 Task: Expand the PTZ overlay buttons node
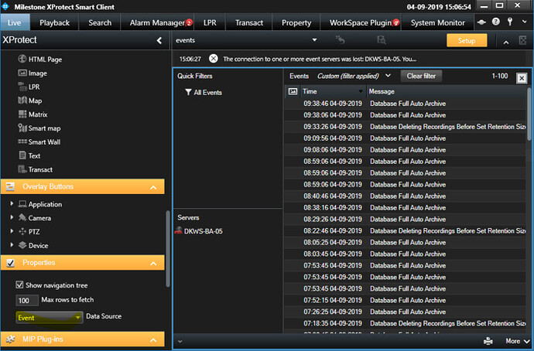(12, 232)
